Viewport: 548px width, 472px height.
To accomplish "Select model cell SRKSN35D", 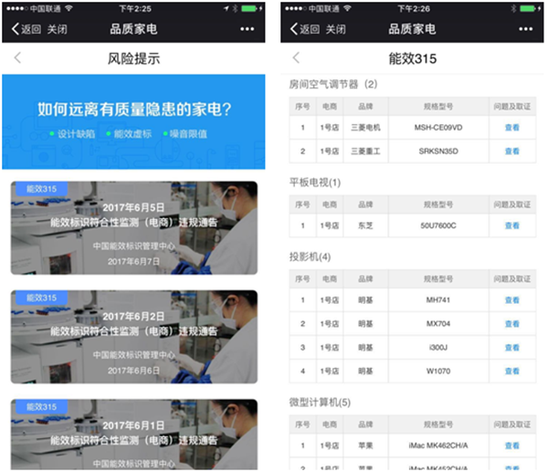I will [x=438, y=152].
